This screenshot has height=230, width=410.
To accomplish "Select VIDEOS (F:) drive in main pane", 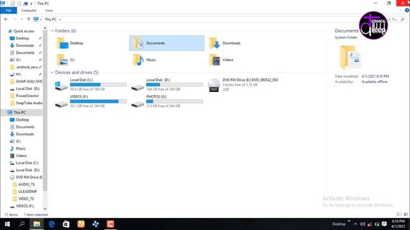I will pos(90,101).
